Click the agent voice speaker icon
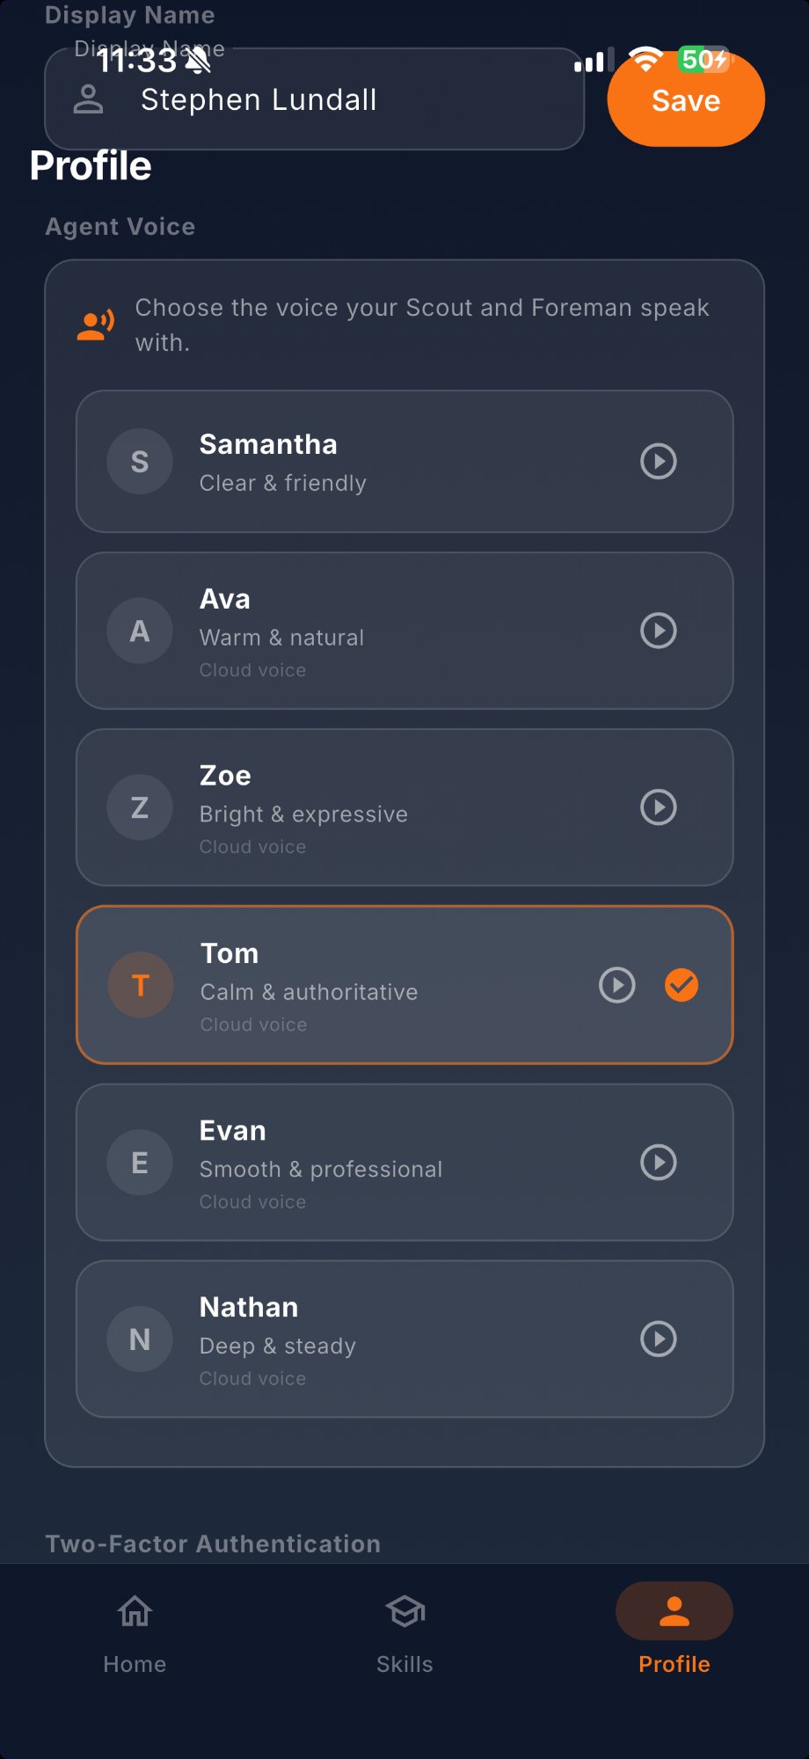 click(95, 324)
